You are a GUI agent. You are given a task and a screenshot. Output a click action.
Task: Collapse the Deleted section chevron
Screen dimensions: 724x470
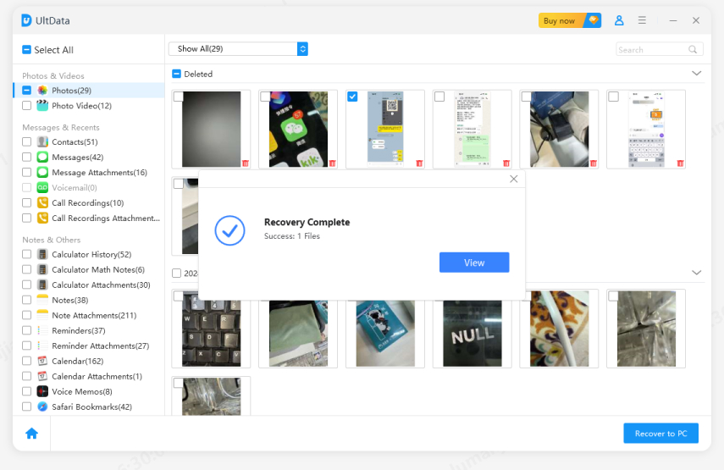pos(696,74)
